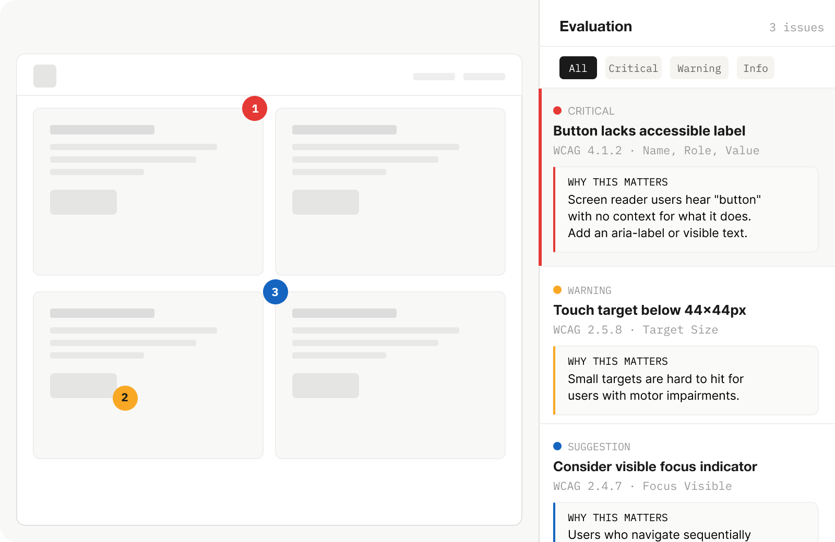Image resolution: width=835 pixels, height=542 pixels.
Task: Click the placeholder button in the top-right card
Action: coord(326,202)
